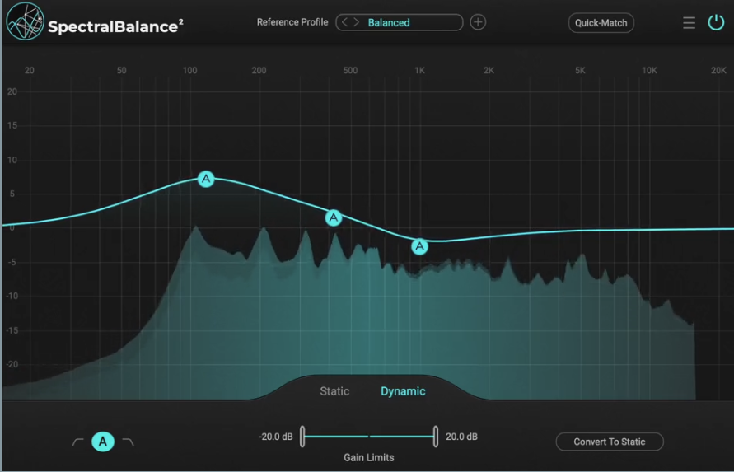Click the SpectralBalance logo icon
Image resolution: width=734 pixels, height=472 pixels.
tap(26, 21)
